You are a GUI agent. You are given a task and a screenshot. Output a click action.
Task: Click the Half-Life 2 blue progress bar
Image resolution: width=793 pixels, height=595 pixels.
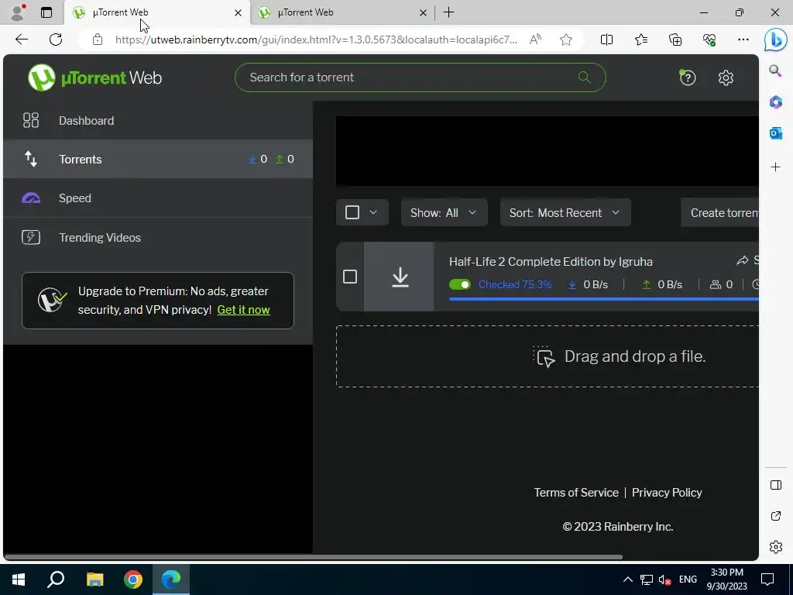pyautogui.click(x=603, y=299)
